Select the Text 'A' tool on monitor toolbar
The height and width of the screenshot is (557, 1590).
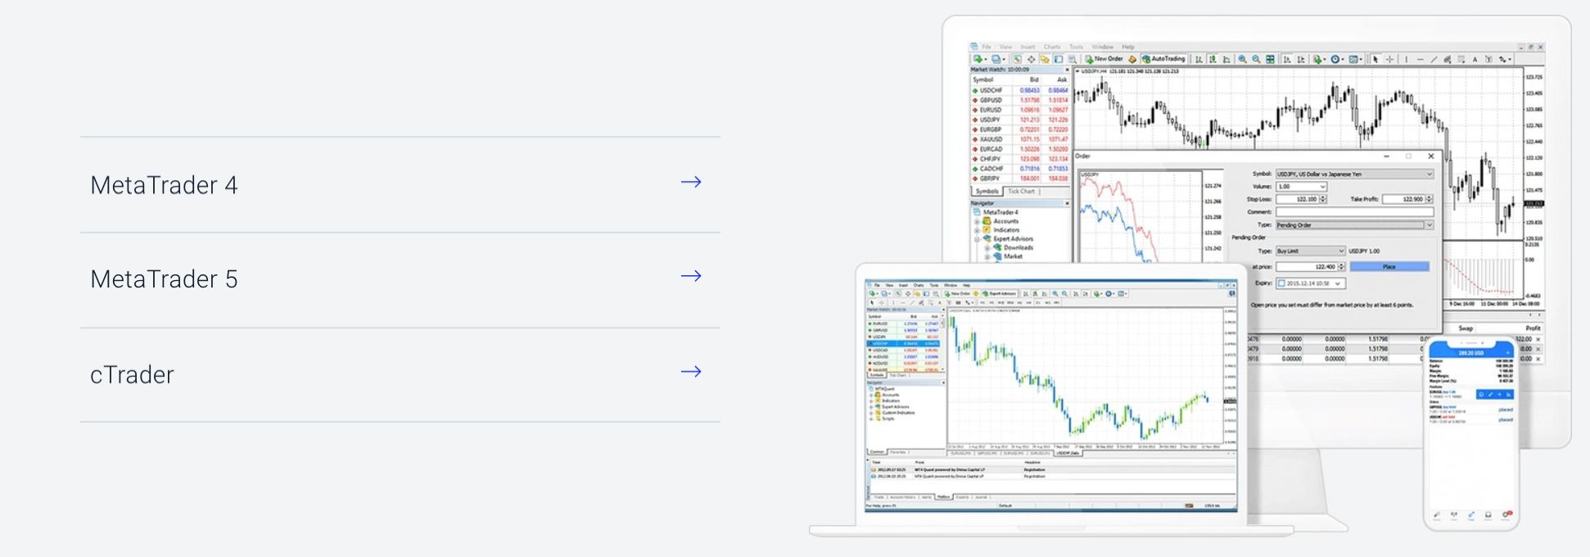pyautogui.click(x=1475, y=59)
